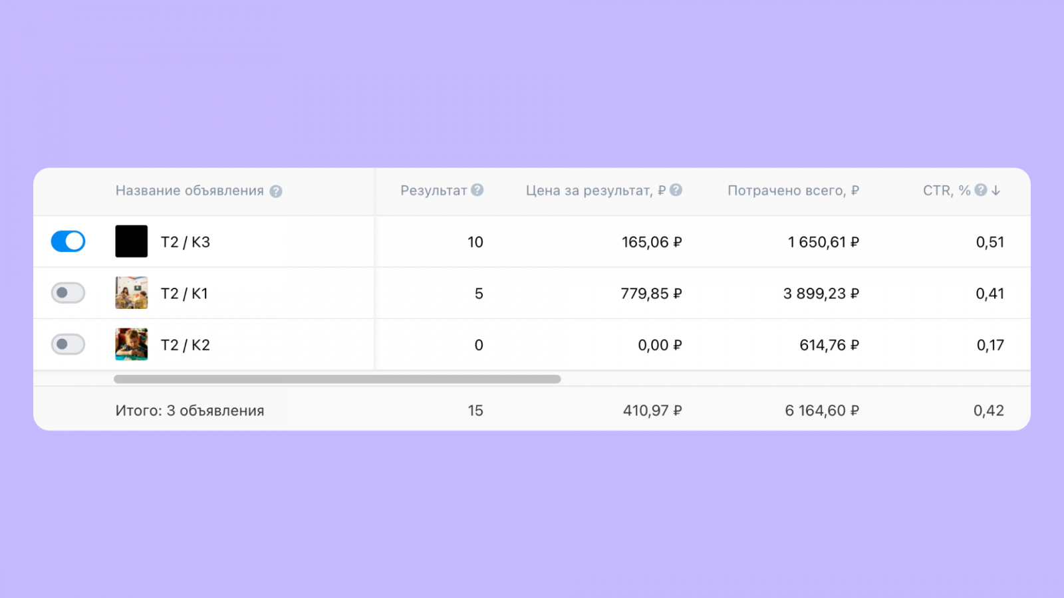Image resolution: width=1064 pixels, height=598 pixels.
Task: Enable the T2 / K1 ad toggle
Action: (68, 292)
